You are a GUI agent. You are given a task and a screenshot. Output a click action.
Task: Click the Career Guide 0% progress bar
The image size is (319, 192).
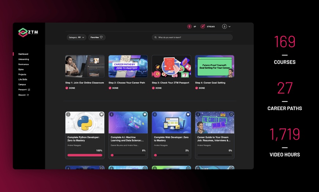coord(214,155)
